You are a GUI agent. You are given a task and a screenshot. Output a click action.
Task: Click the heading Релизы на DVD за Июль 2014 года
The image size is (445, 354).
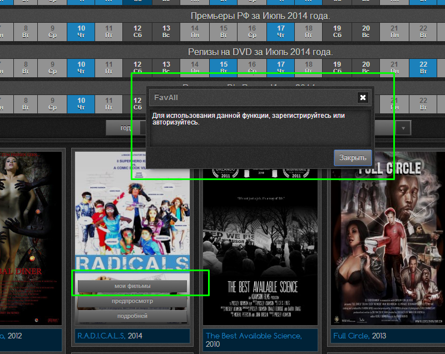(260, 52)
